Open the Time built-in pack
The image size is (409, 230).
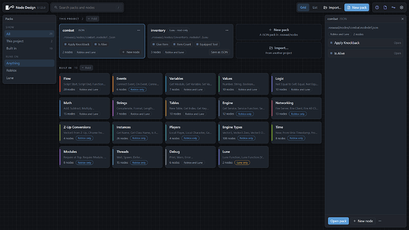point(296,132)
